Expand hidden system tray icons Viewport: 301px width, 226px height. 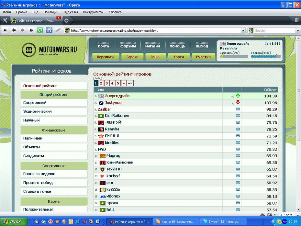(x=273, y=222)
